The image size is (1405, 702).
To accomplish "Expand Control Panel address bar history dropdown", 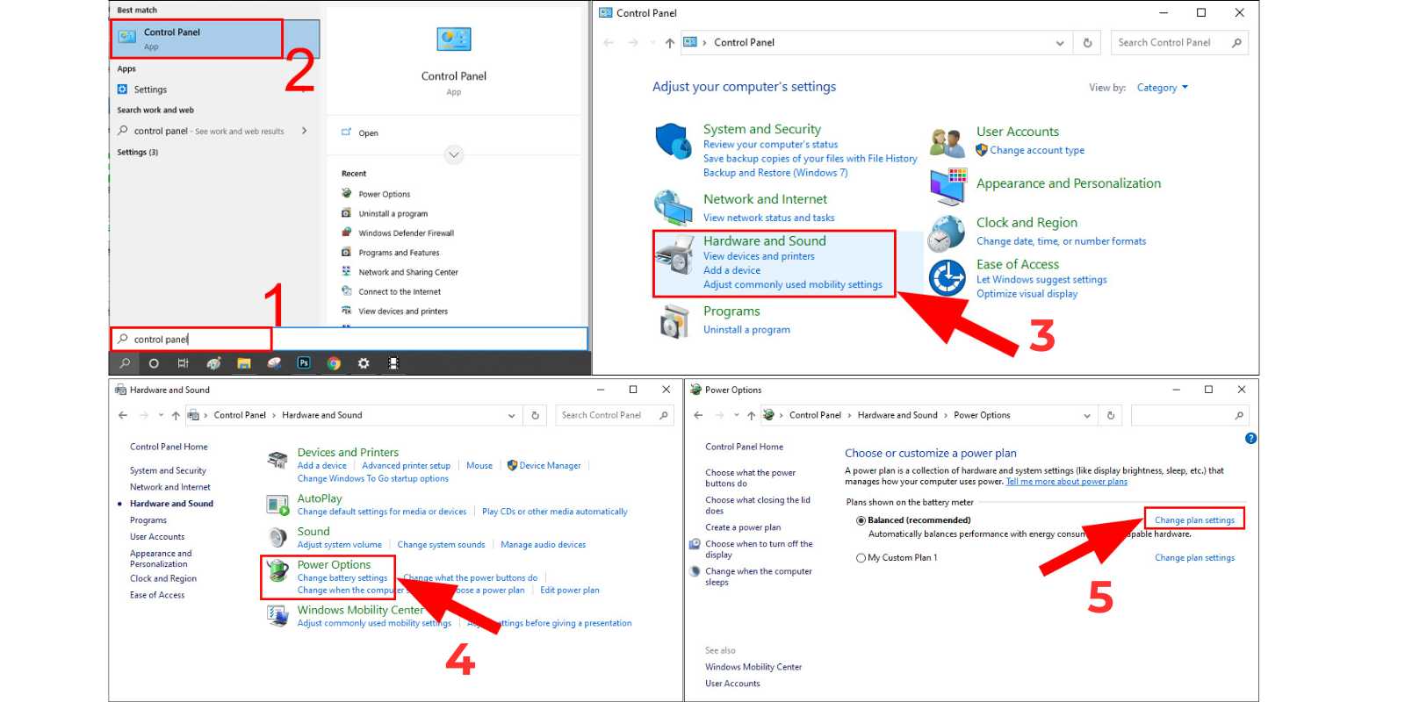I will pyautogui.click(x=1060, y=42).
